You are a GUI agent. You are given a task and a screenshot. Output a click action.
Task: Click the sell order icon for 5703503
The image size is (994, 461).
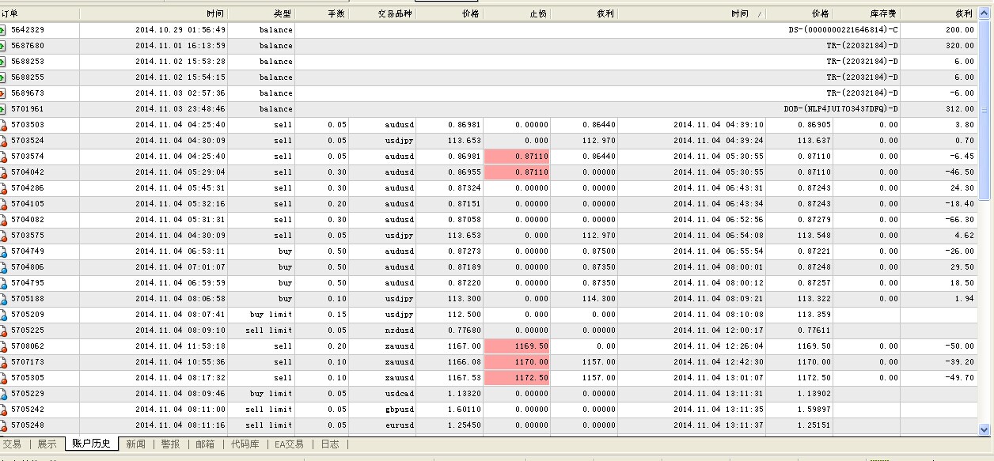pos(3,125)
